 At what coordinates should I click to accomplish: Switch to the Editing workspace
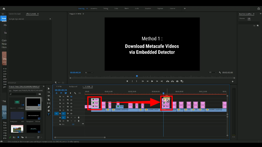click(x=105, y=8)
